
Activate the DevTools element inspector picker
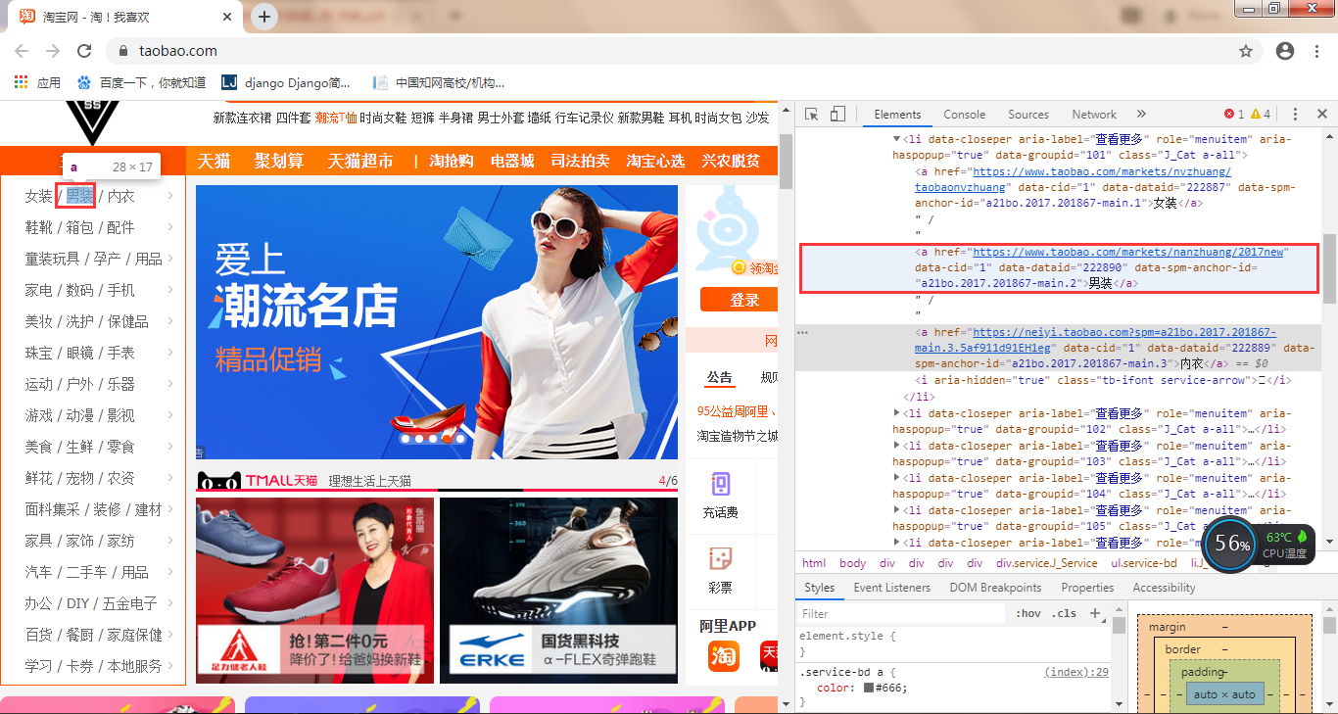click(811, 115)
